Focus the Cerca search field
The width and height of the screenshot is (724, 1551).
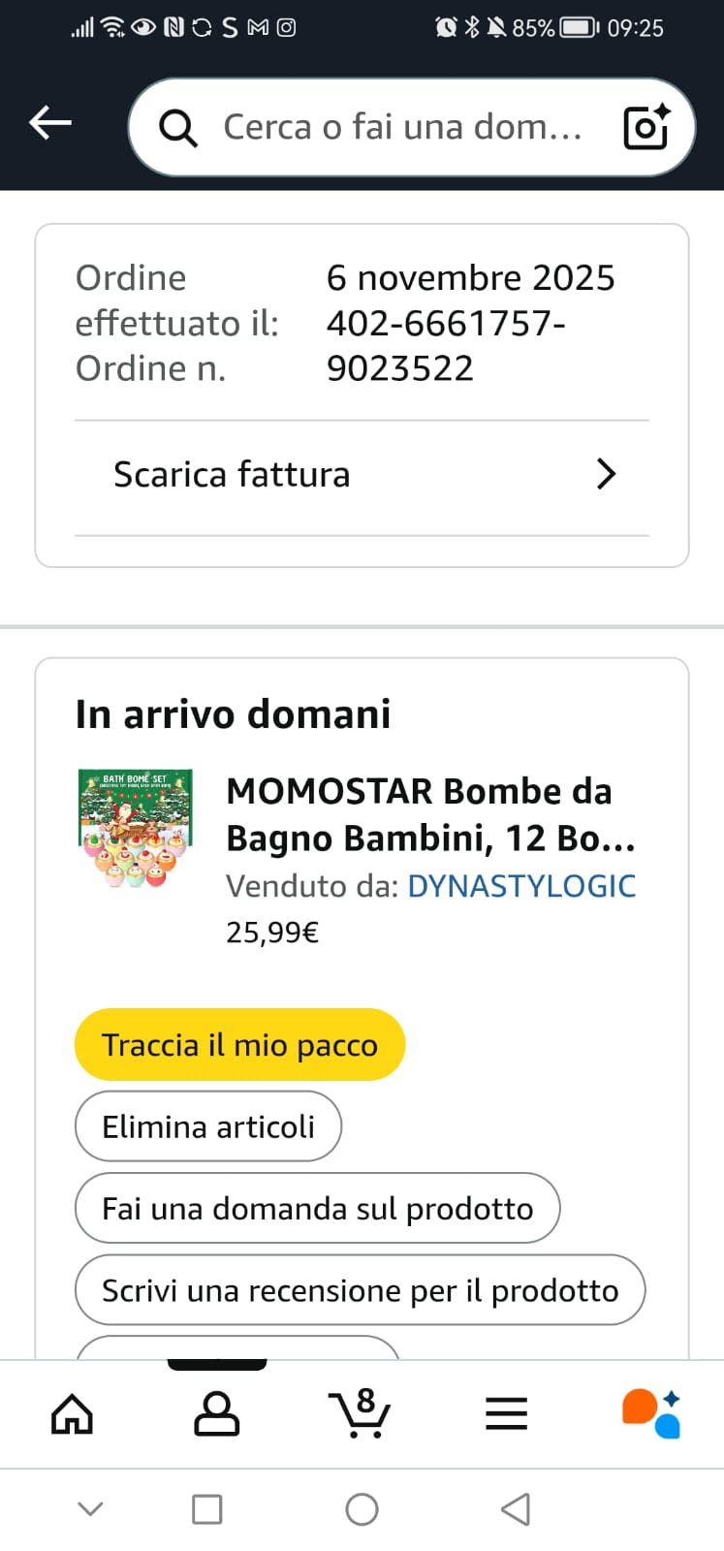(x=402, y=127)
